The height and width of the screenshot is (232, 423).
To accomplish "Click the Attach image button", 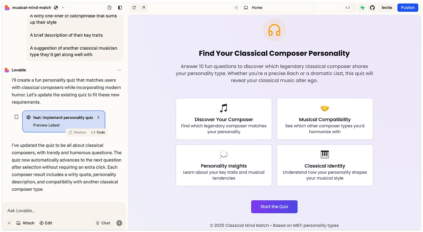I will [25, 223].
